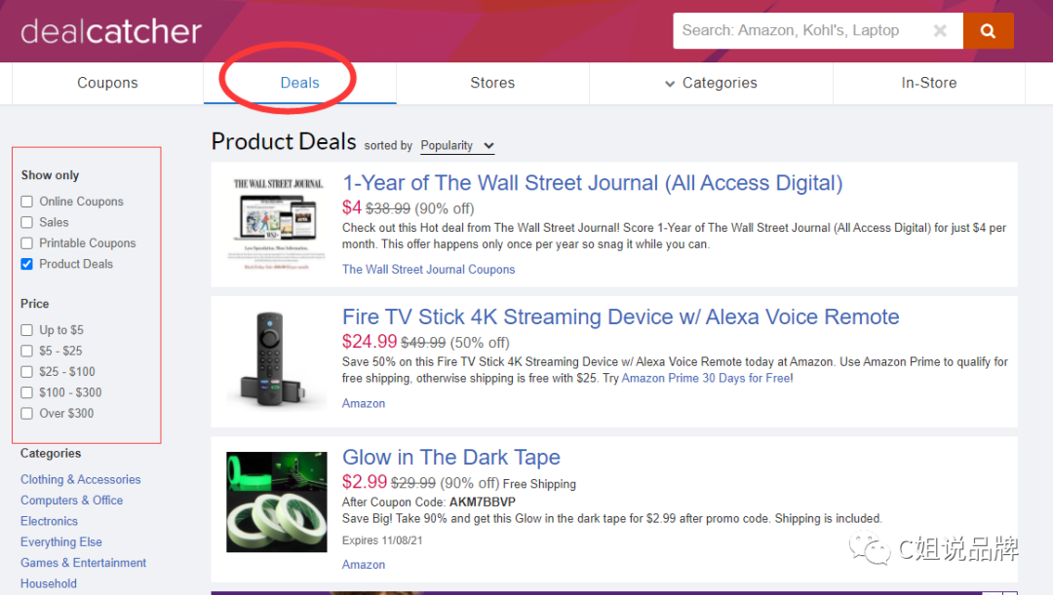The height and width of the screenshot is (595, 1053).
Task: Focus the search input field
Action: point(799,31)
